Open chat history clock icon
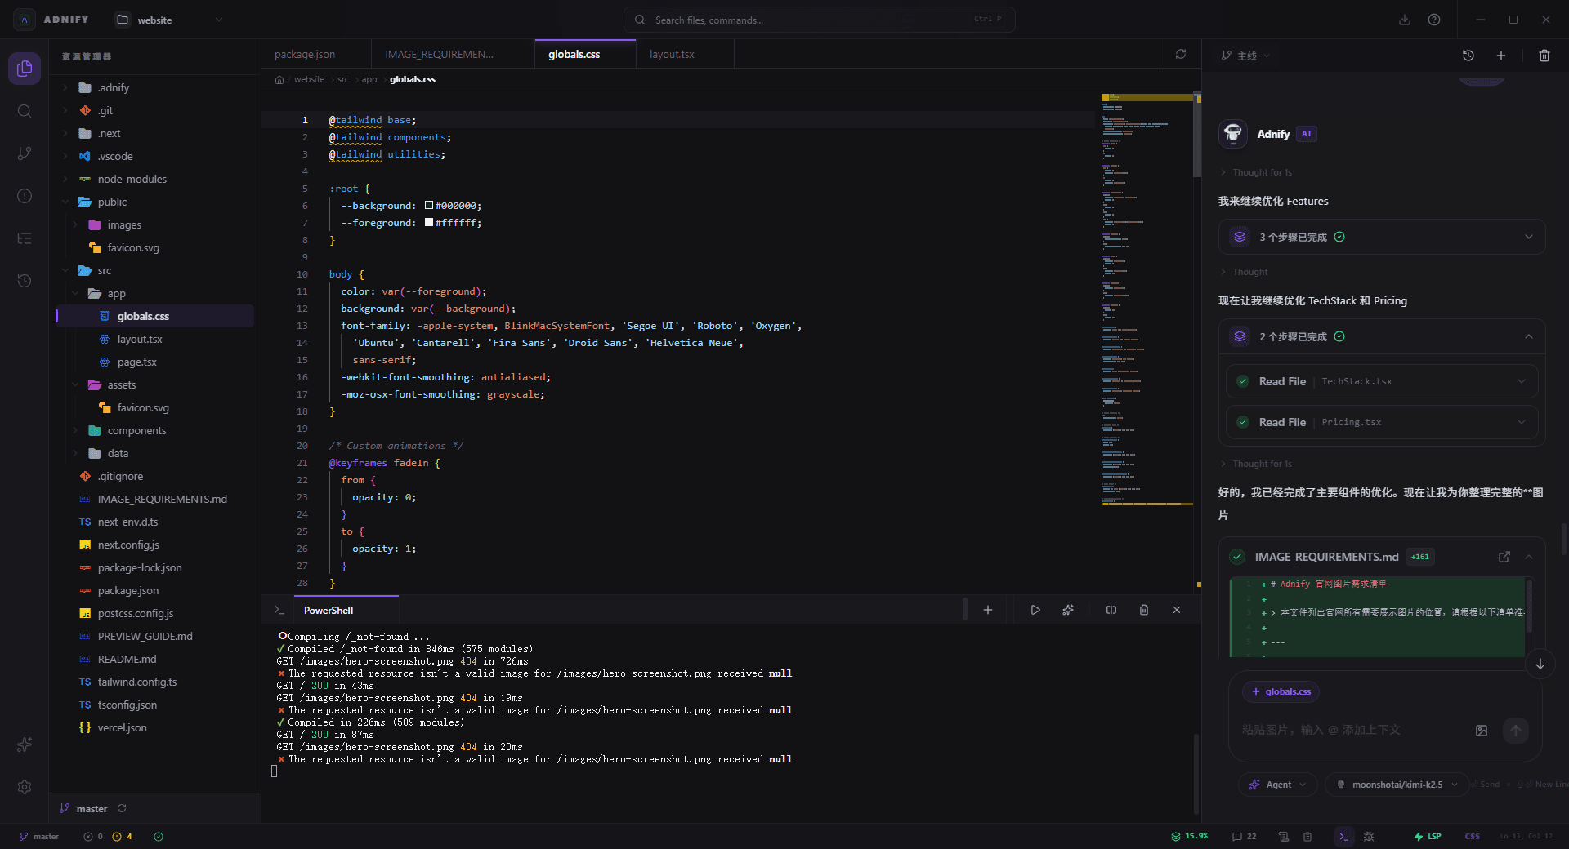This screenshot has height=849, width=1569. 1468,56
